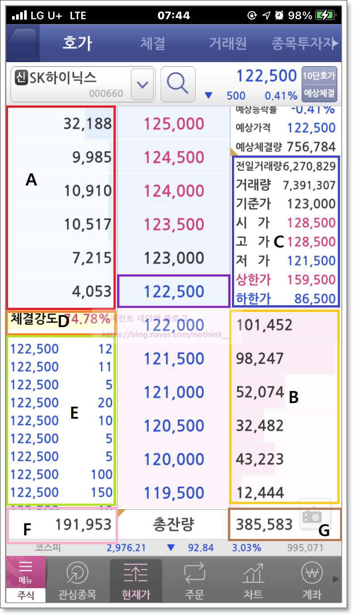353x614 pixels.
Task: Toggle the 10단호가 button
Action: coord(319,76)
